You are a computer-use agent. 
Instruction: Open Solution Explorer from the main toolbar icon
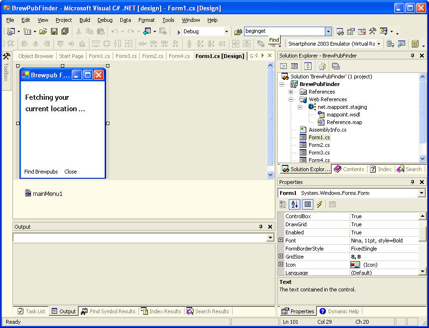click(x=340, y=31)
